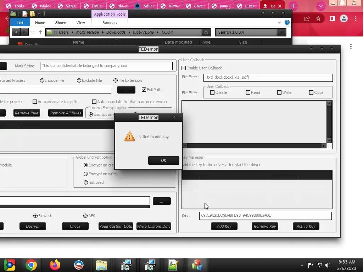Click the Explorer back arrow
363x272 pixels.
(16, 32)
